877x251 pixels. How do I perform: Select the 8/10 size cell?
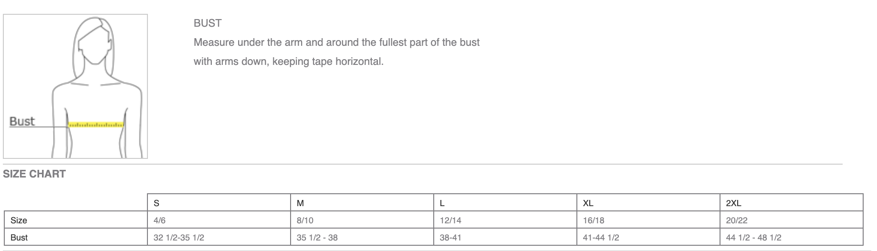[x=305, y=220]
